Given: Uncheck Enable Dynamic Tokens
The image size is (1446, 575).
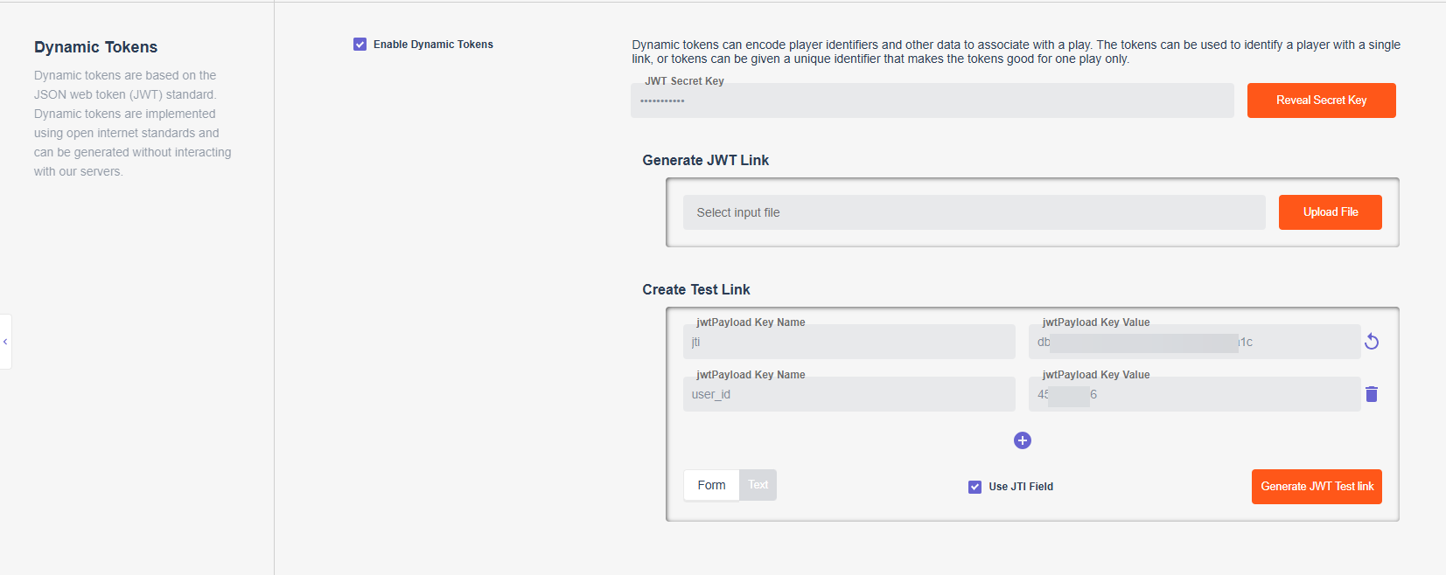Looking at the screenshot, I should pyautogui.click(x=360, y=45).
